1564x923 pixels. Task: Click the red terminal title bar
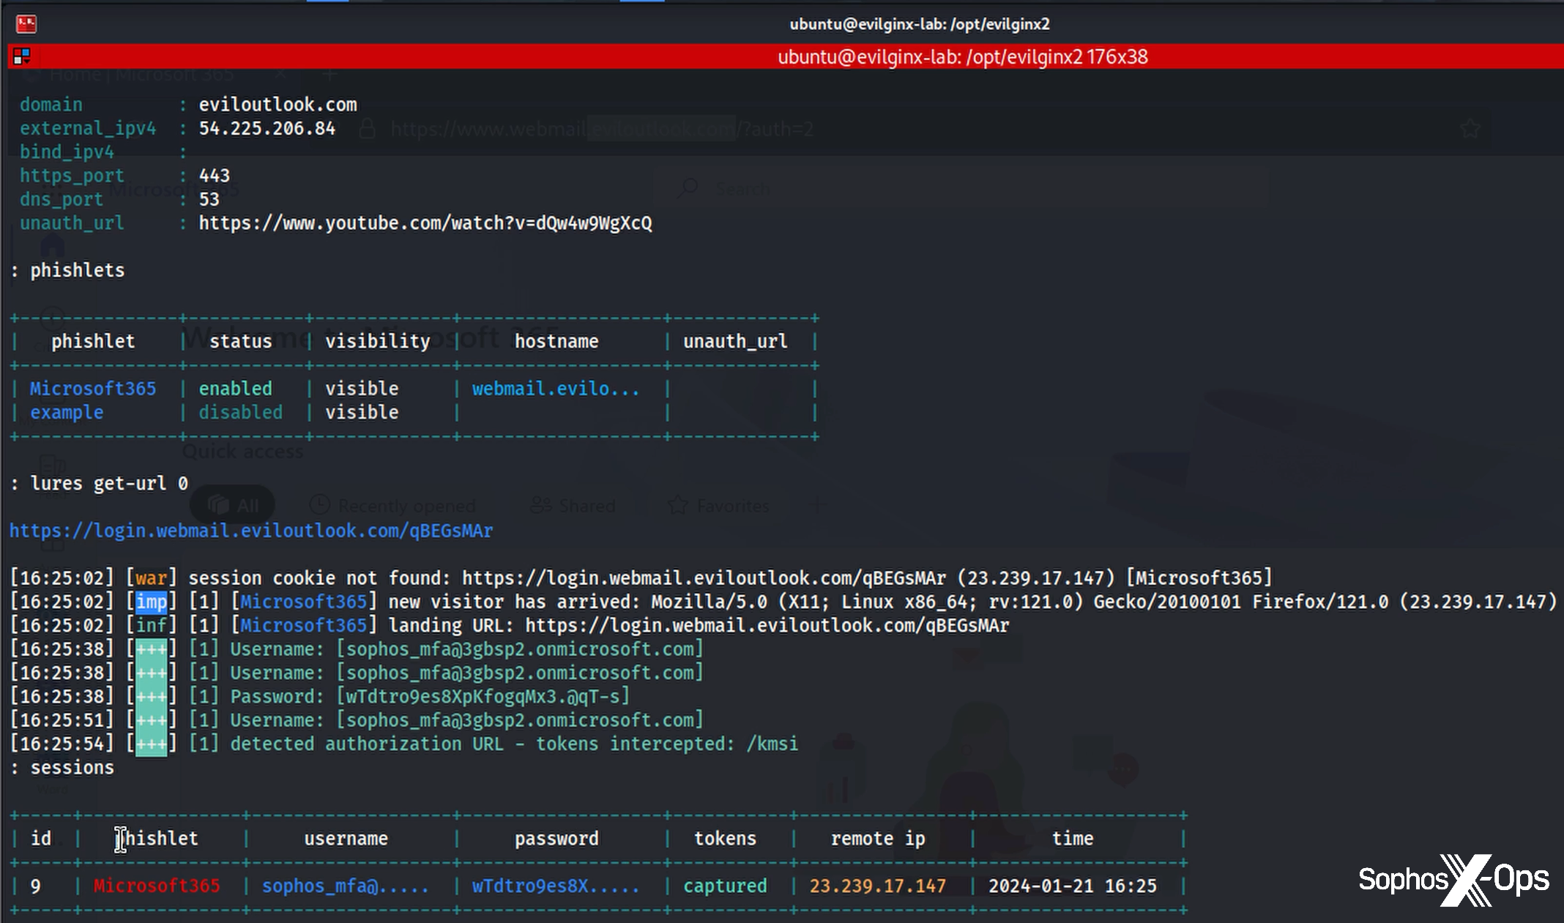pos(962,57)
